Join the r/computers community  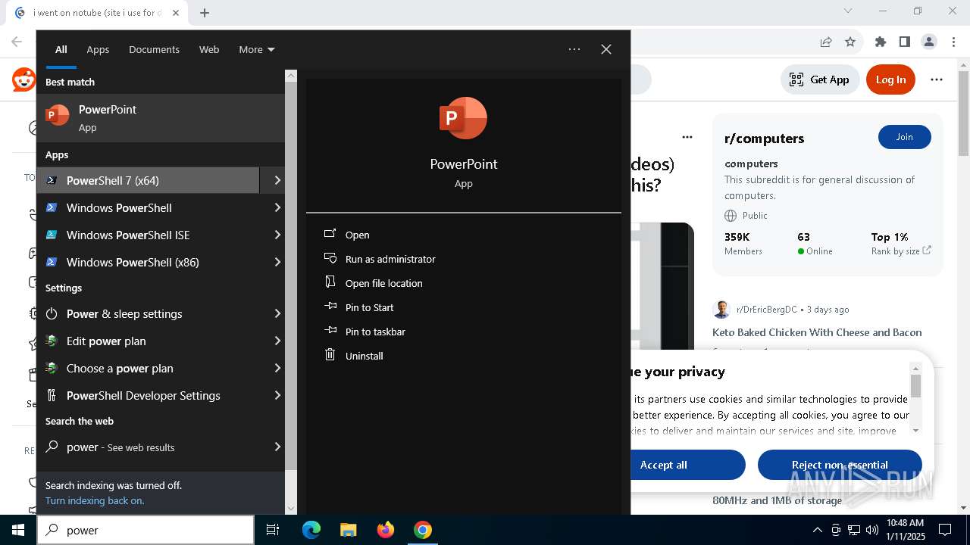904,137
